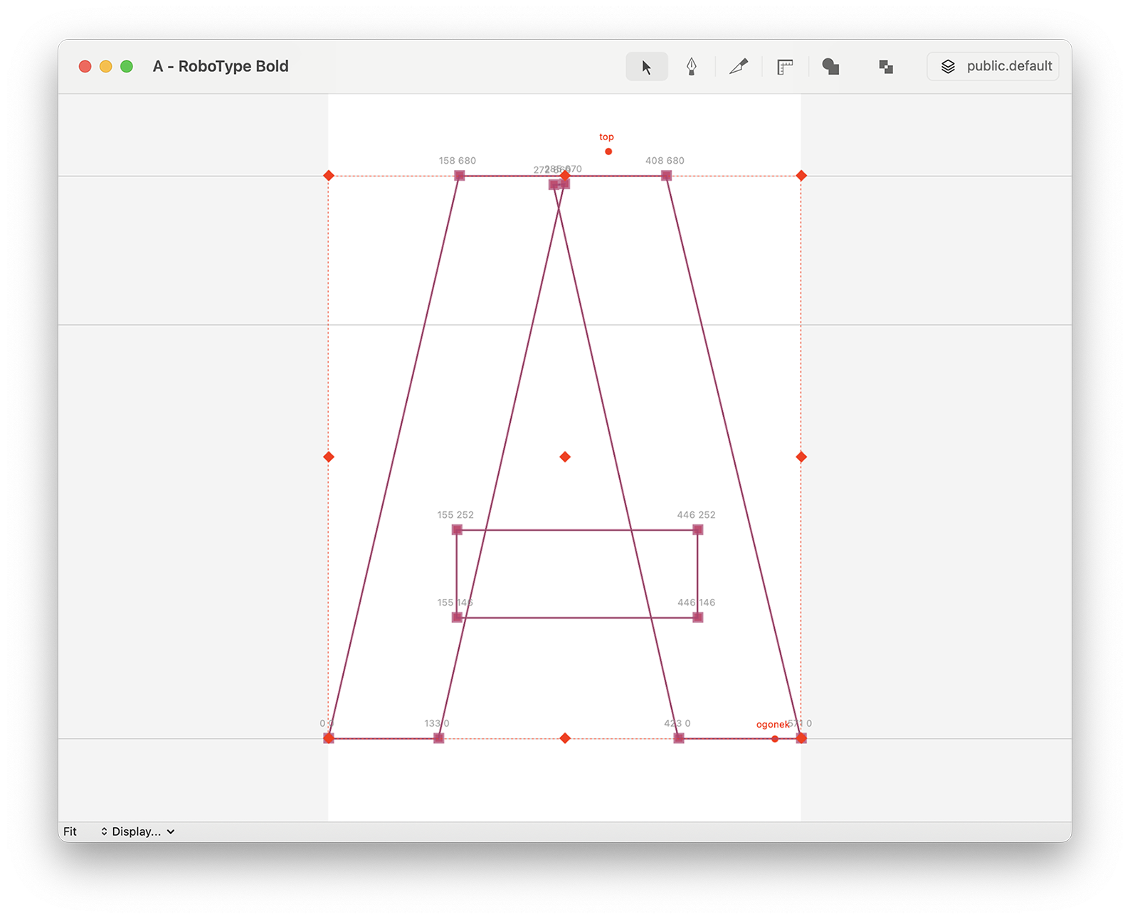Open the public.default layer dropdown
This screenshot has width=1130, height=919.
[1008, 66]
